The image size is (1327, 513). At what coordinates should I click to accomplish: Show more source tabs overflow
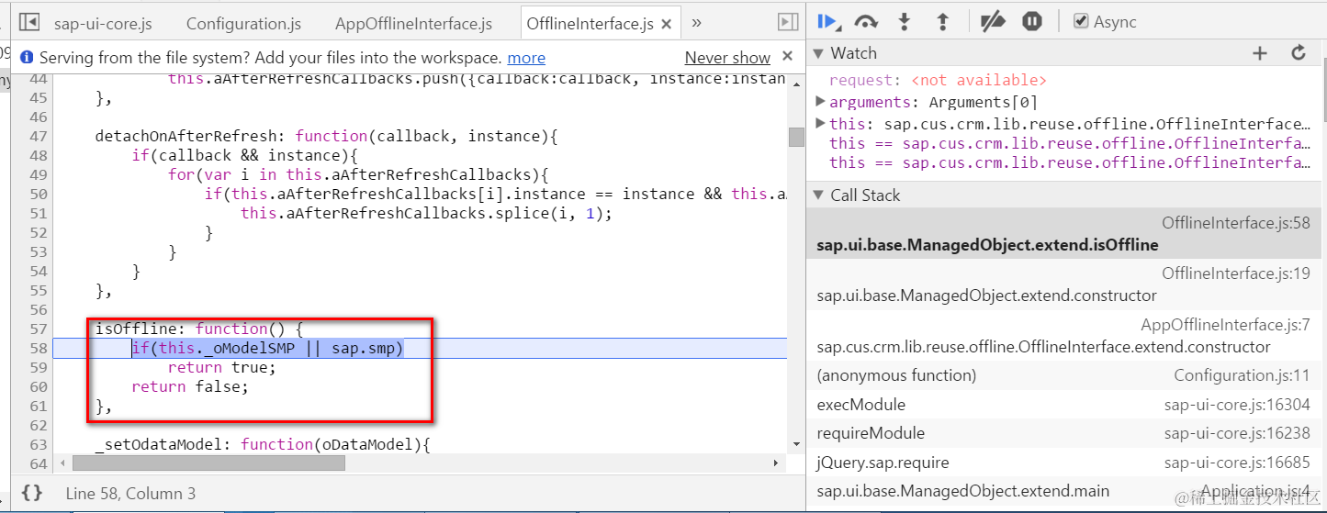tap(696, 23)
